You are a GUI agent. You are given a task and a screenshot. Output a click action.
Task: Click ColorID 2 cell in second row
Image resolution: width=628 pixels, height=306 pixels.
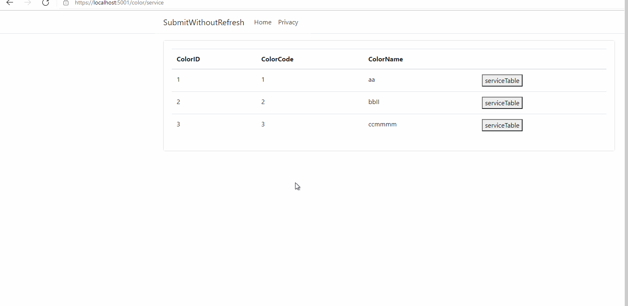178,102
